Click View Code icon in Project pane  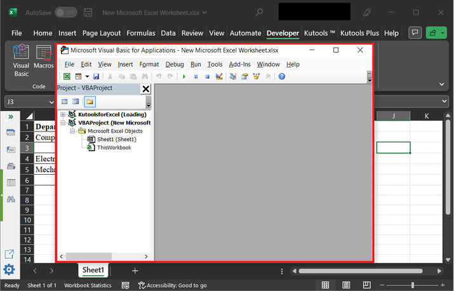pyautogui.click(x=64, y=102)
